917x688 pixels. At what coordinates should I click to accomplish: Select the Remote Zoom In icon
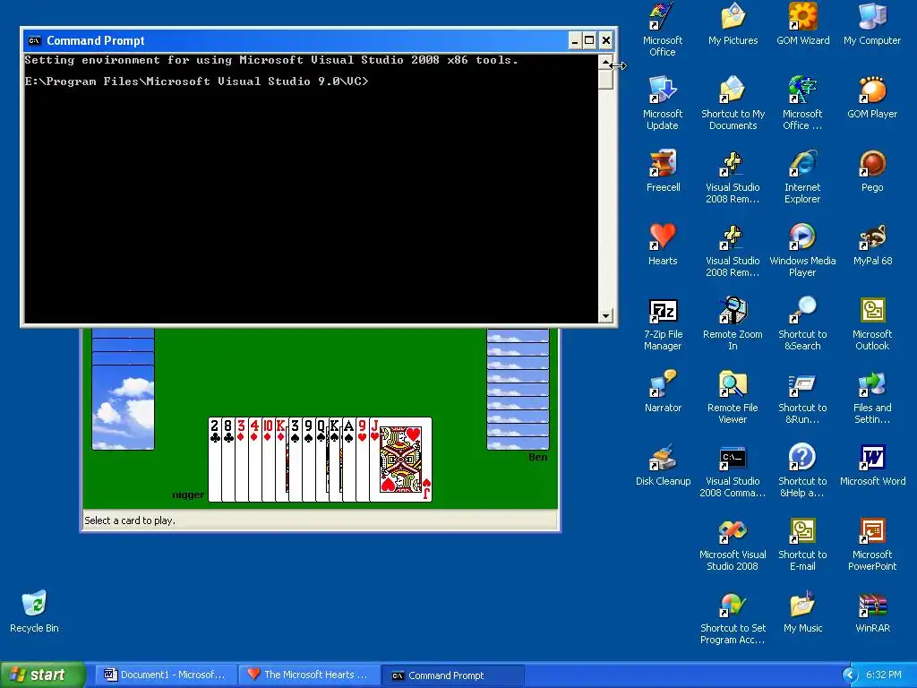(733, 323)
